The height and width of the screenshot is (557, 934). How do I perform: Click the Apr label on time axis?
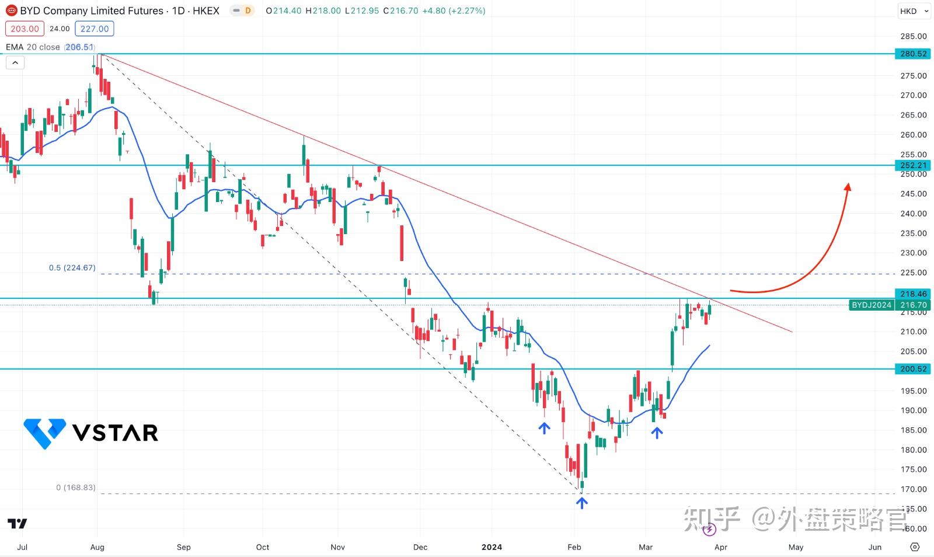[x=721, y=547]
